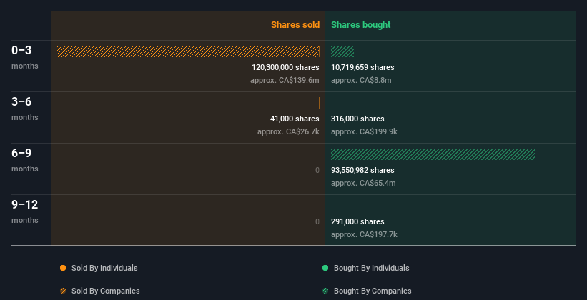Screen dimensions: 587x300
Task: Select the Shares sold column header
Action: click(295, 25)
